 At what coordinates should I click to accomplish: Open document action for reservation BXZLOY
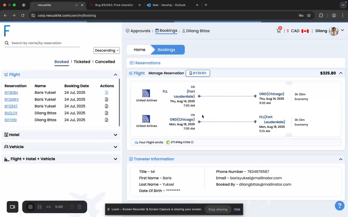pyautogui.click(x=107, y=113)
